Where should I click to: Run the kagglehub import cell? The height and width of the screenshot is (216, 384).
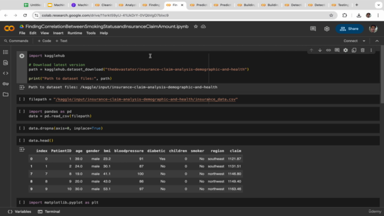[x=22, y=56]
